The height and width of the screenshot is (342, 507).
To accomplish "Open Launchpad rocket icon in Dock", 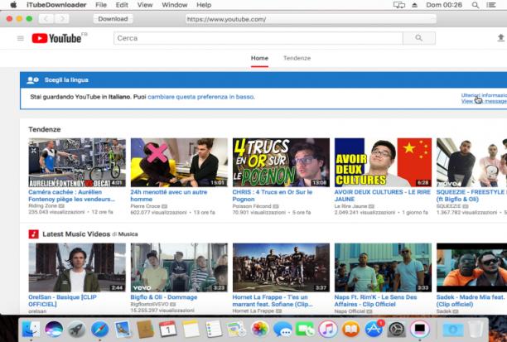I will (77, 329).
